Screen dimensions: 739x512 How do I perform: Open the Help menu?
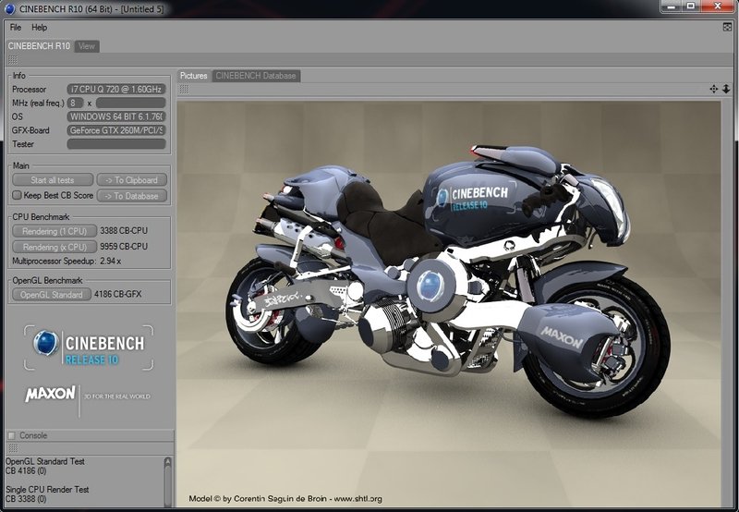coord(39,28)
